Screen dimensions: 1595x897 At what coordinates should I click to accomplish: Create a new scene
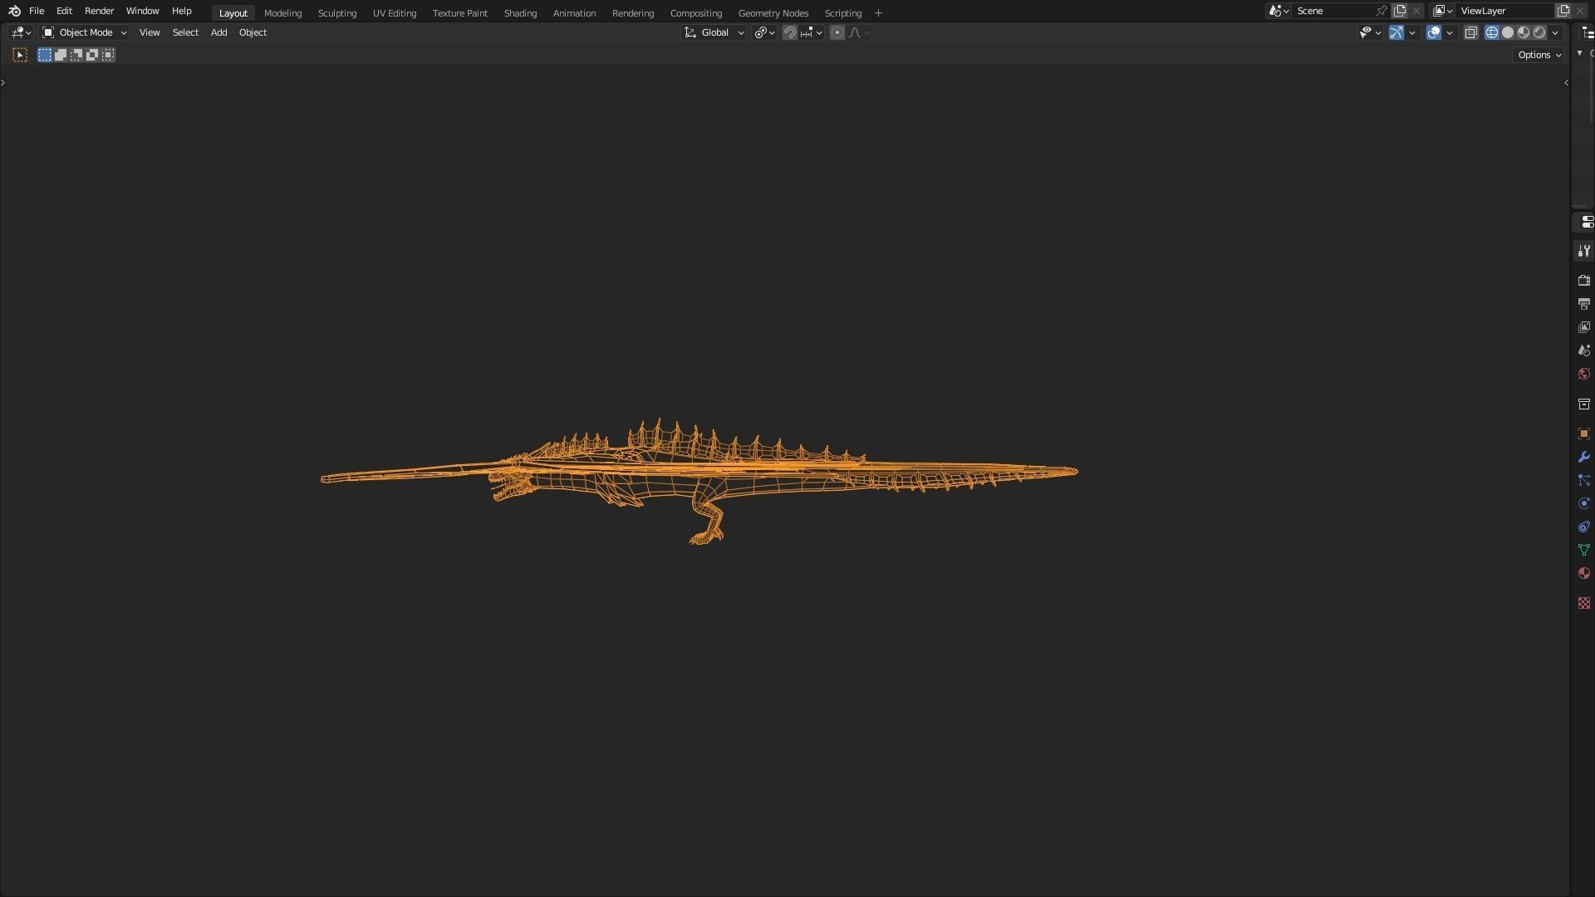point(1400,11)
